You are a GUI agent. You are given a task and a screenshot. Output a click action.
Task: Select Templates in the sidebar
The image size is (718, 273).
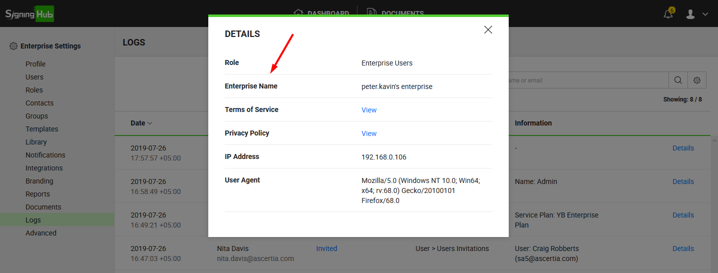coord(42,129)
